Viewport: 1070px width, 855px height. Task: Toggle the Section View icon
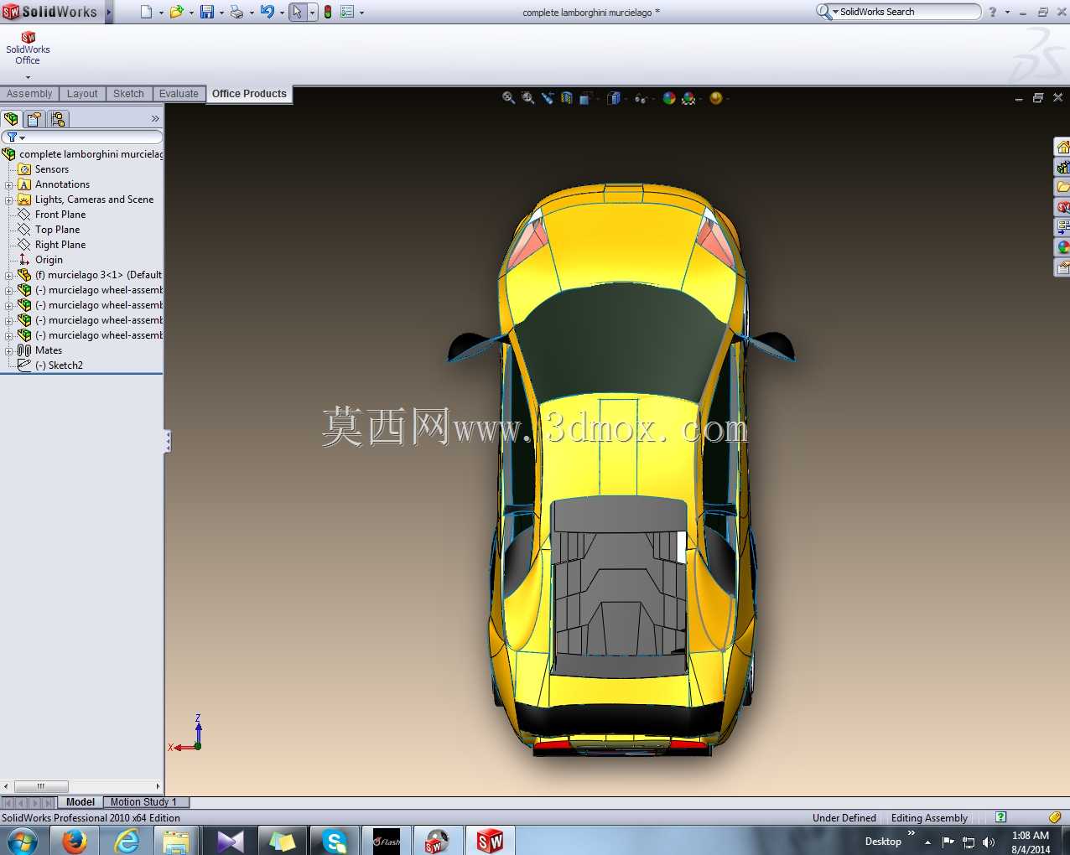click(x=567, y=98)
